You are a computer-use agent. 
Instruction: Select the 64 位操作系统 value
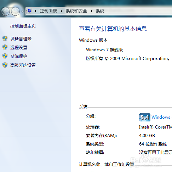pos(153,144)
